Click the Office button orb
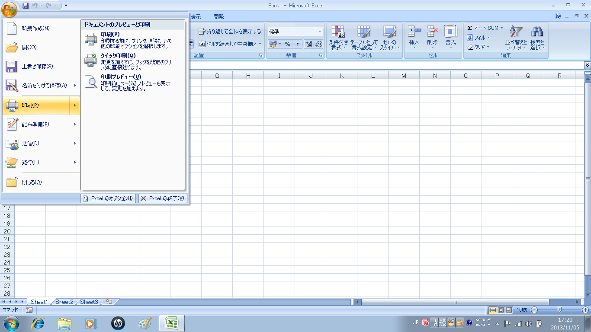Screen dimensions: 591x332 pos(10,8)
